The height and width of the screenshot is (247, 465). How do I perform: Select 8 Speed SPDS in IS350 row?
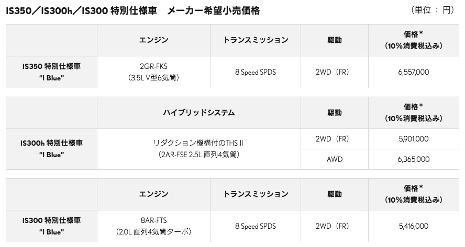pos(255,73)
